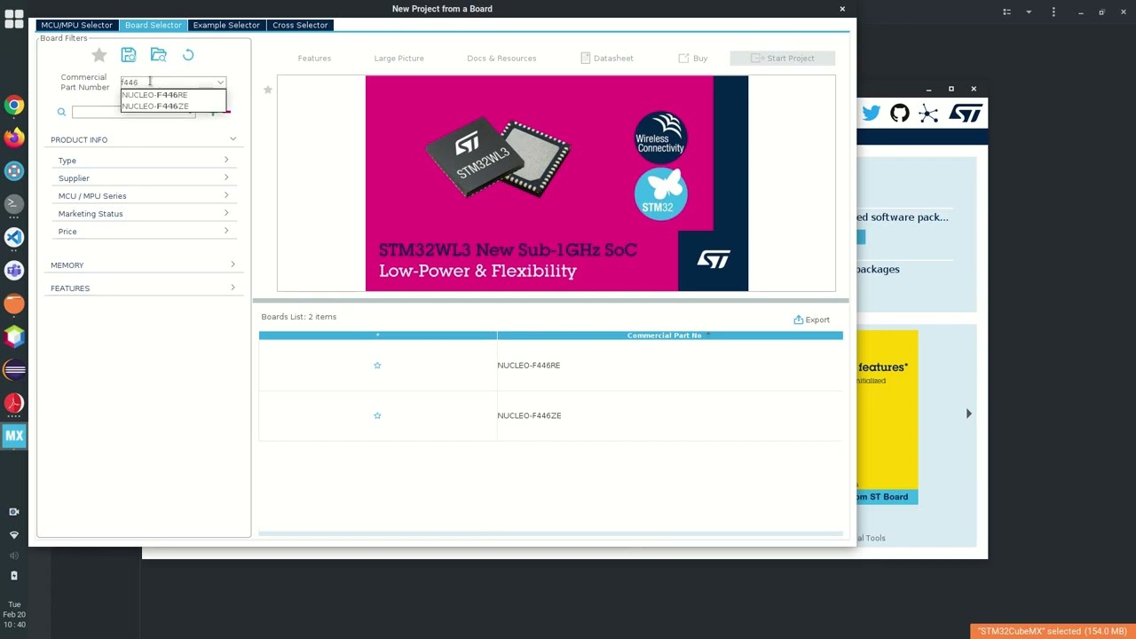The width and height of the screenshot is (1136, 639).
Task: Open the Commercial Part Number dropdown arrow
Action: (x=220, y=83)
